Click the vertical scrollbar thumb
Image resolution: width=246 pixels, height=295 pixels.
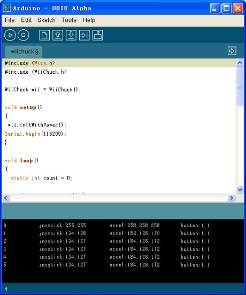click(240, 87)
